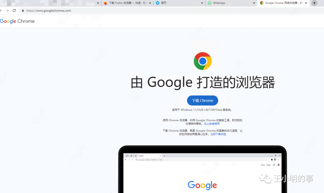This screenshot has width=324, height=193.
Task: Select the Google Chrome 网络浏览器 tab
Action: point(283,3)
